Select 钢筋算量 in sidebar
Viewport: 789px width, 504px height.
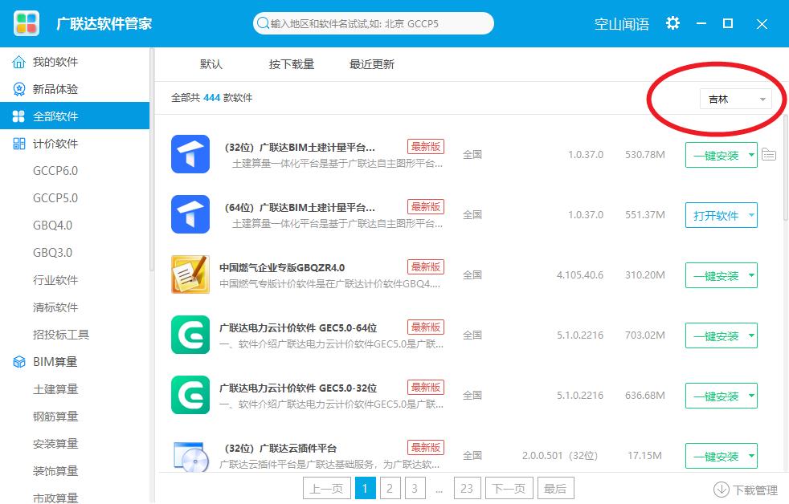55,416
